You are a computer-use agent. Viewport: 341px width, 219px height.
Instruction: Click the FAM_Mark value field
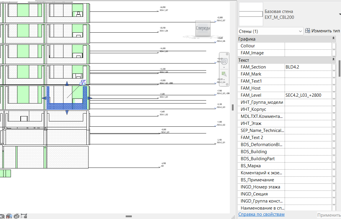[308, 74]
